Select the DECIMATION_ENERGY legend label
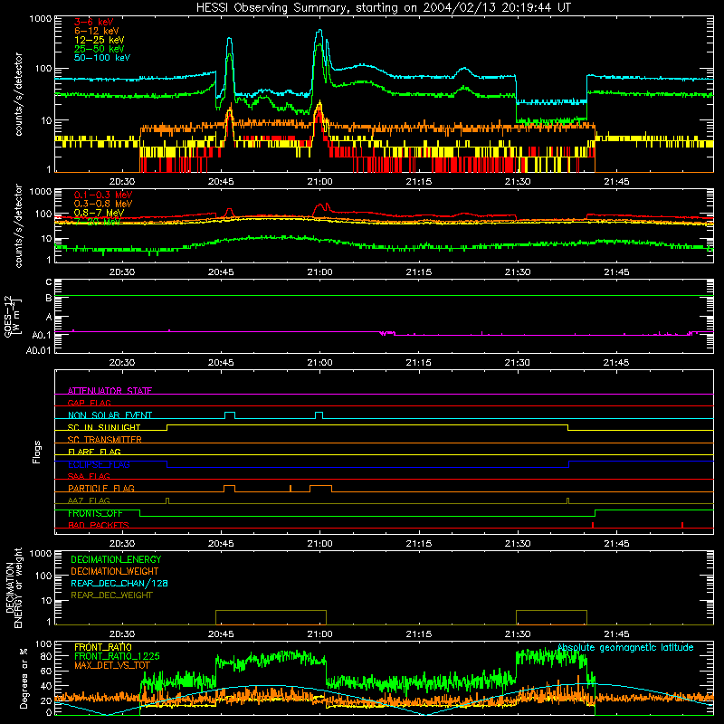This screenshot has height=724, width=724. 116,559
